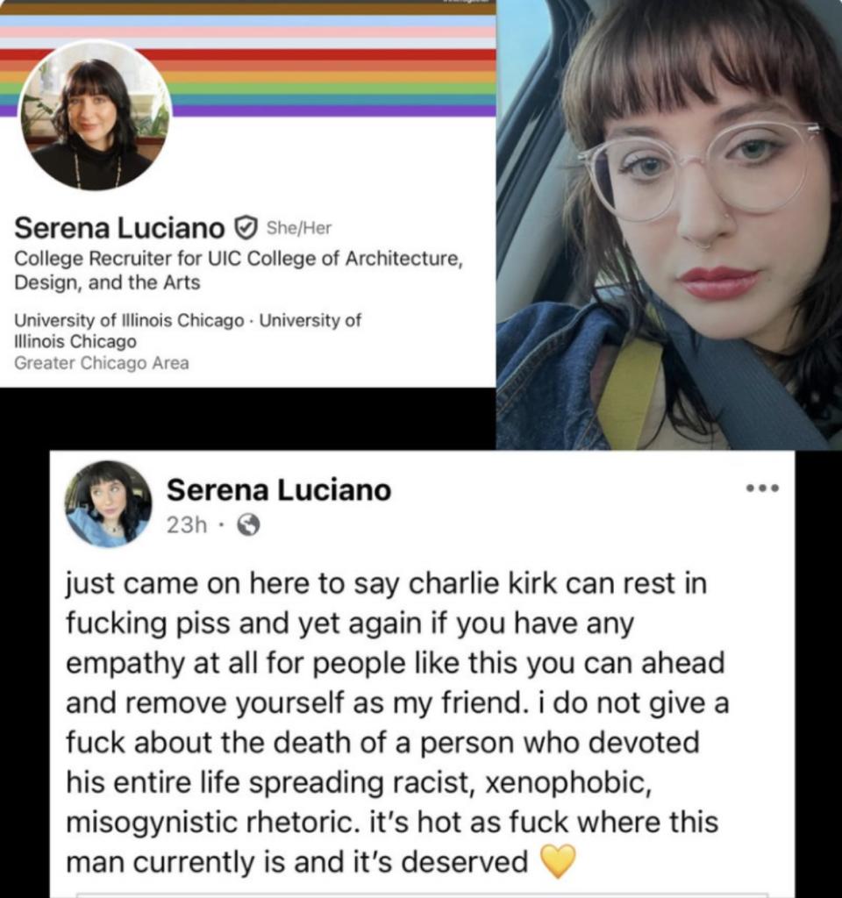The height and width of the screenshot is (898, 842).
Task: Open the 23h post timestamp
Action: (x=187, y=524)
